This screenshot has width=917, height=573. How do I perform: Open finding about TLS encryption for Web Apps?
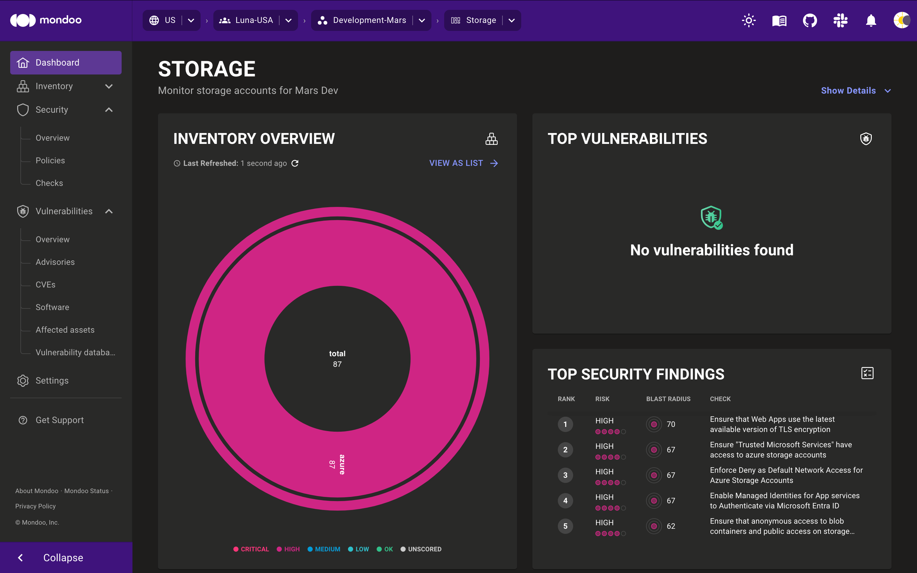click(772, 424)
